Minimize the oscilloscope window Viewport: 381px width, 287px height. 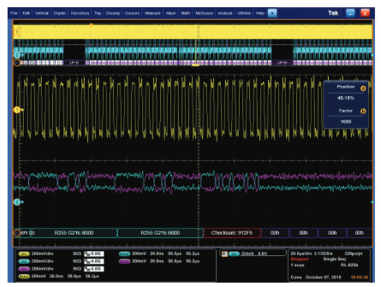(350, 13)
